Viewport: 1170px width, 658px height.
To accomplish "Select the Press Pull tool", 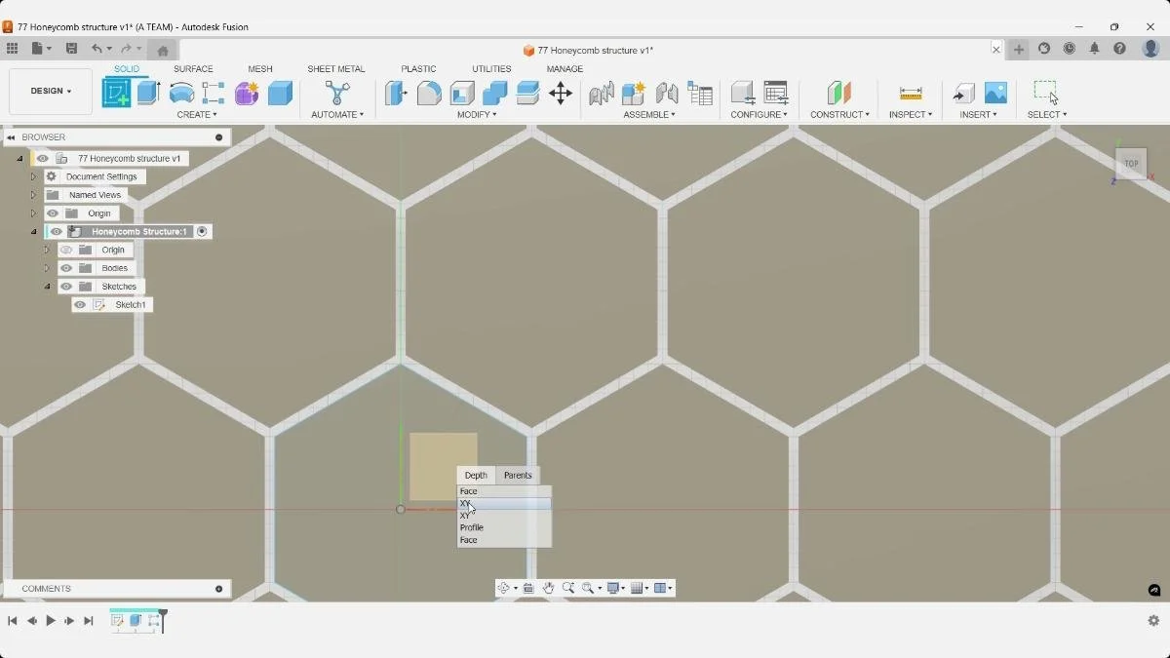I will point(396,93).
